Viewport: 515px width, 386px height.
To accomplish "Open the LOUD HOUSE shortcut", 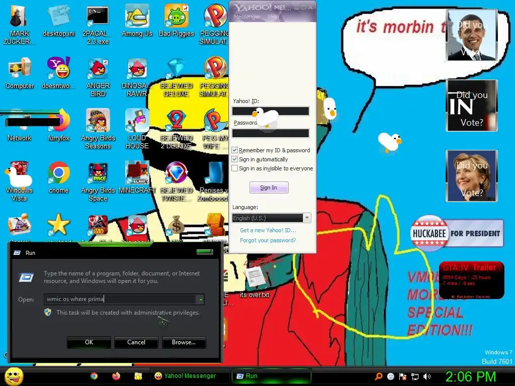I will 137,129.
